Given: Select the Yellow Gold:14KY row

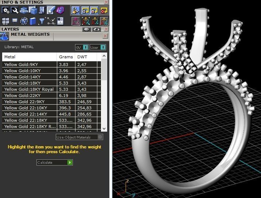Looking at the screenshot, I should tap(52, 77).
